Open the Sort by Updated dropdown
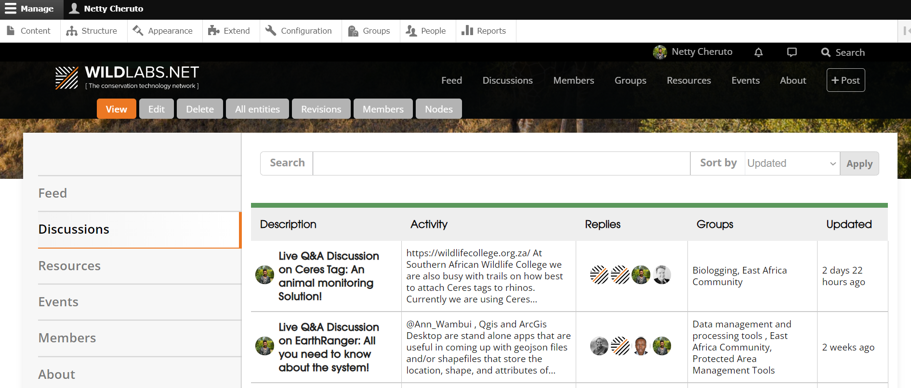The width and height of the screenshot is (911, 388). [792, 163]
